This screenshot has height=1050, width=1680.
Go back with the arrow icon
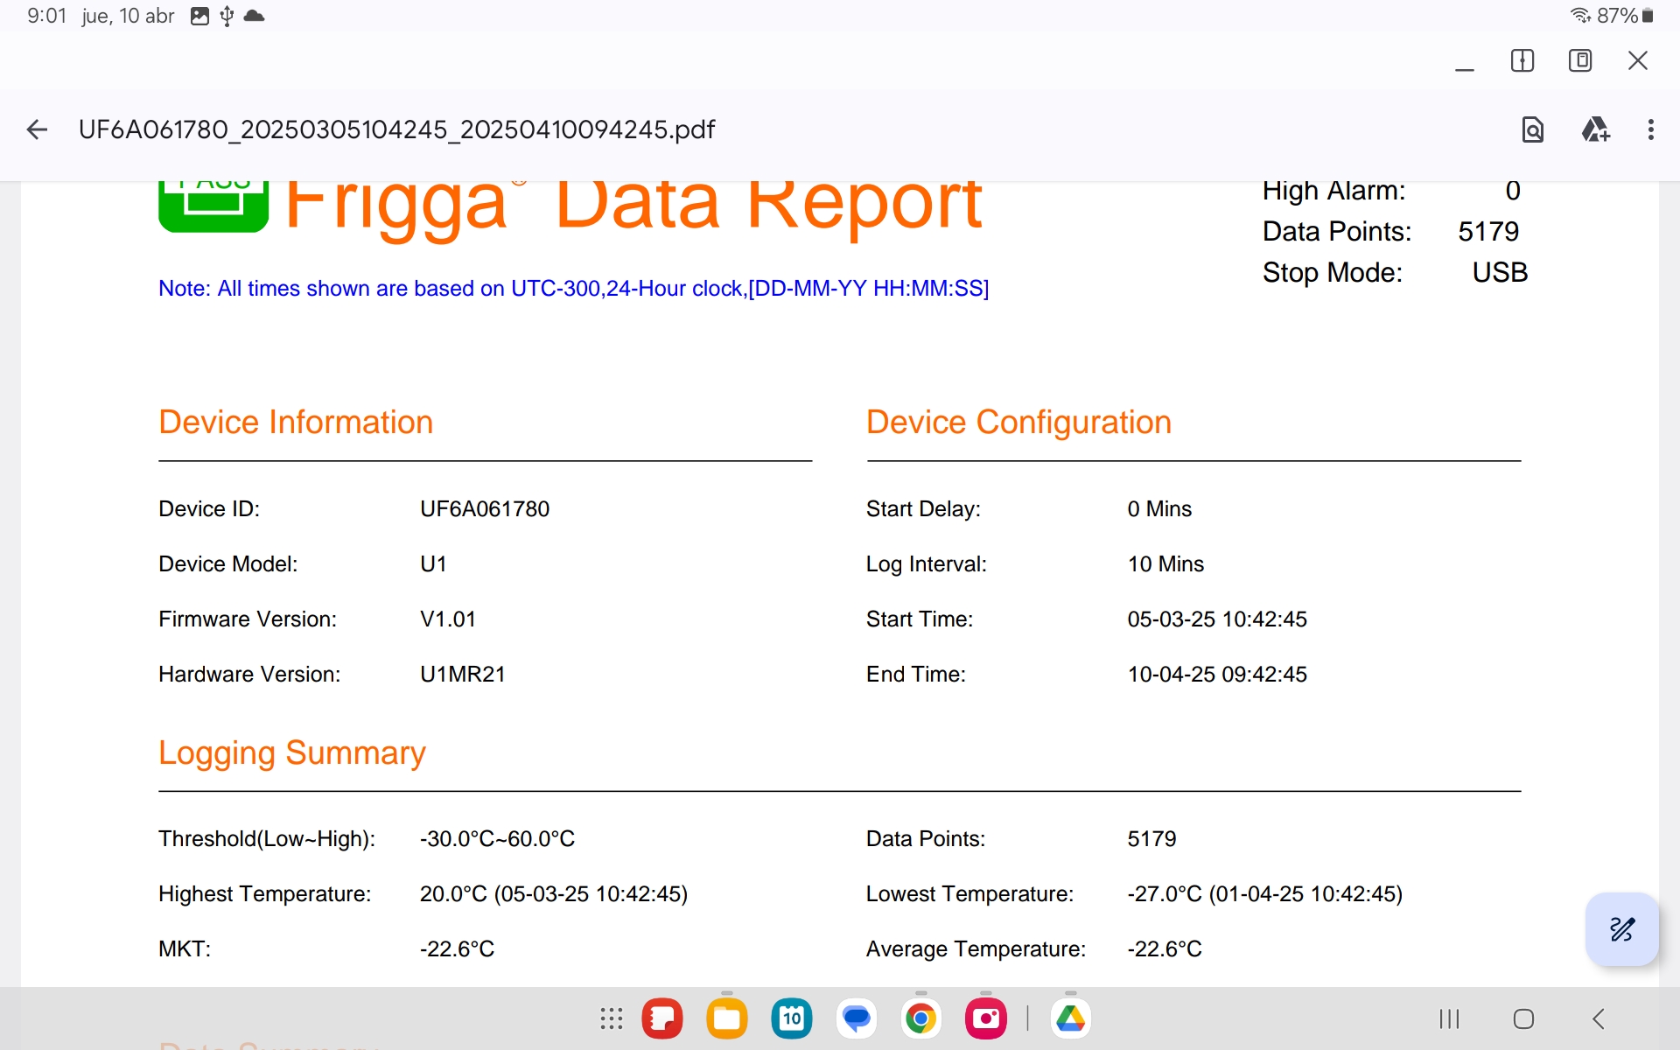click(x=37, y=130)
